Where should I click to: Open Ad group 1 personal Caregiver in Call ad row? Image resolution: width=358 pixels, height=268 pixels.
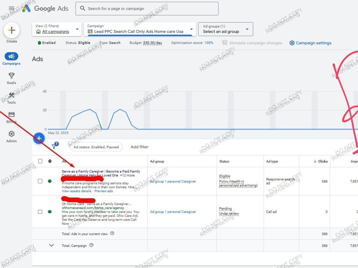coord(173,212)
